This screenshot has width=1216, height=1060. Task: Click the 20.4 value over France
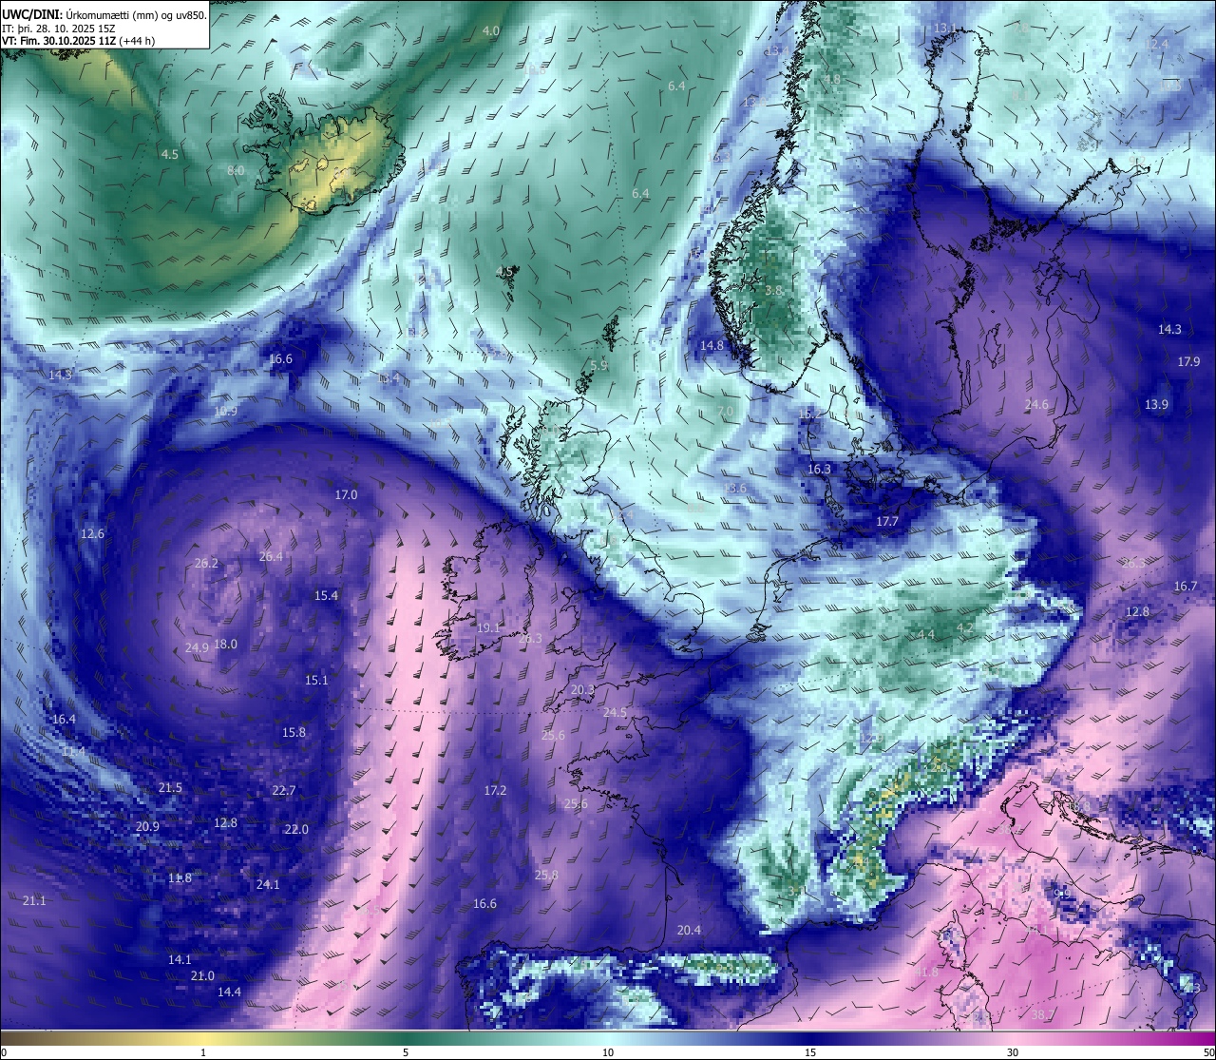point(689,931)
